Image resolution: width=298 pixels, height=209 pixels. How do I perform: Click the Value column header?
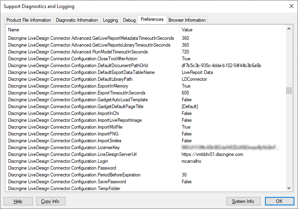231,30
